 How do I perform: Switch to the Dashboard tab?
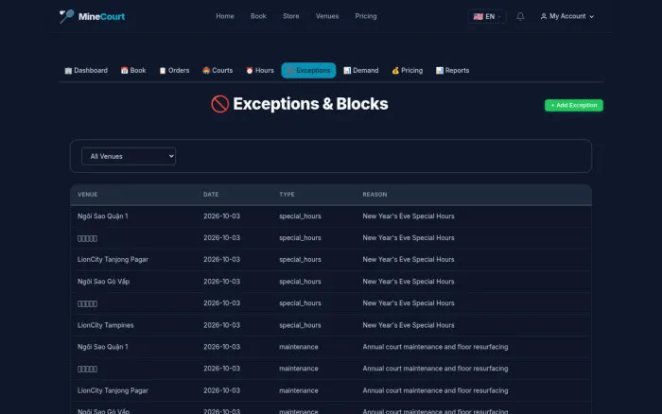click(86, 71)
